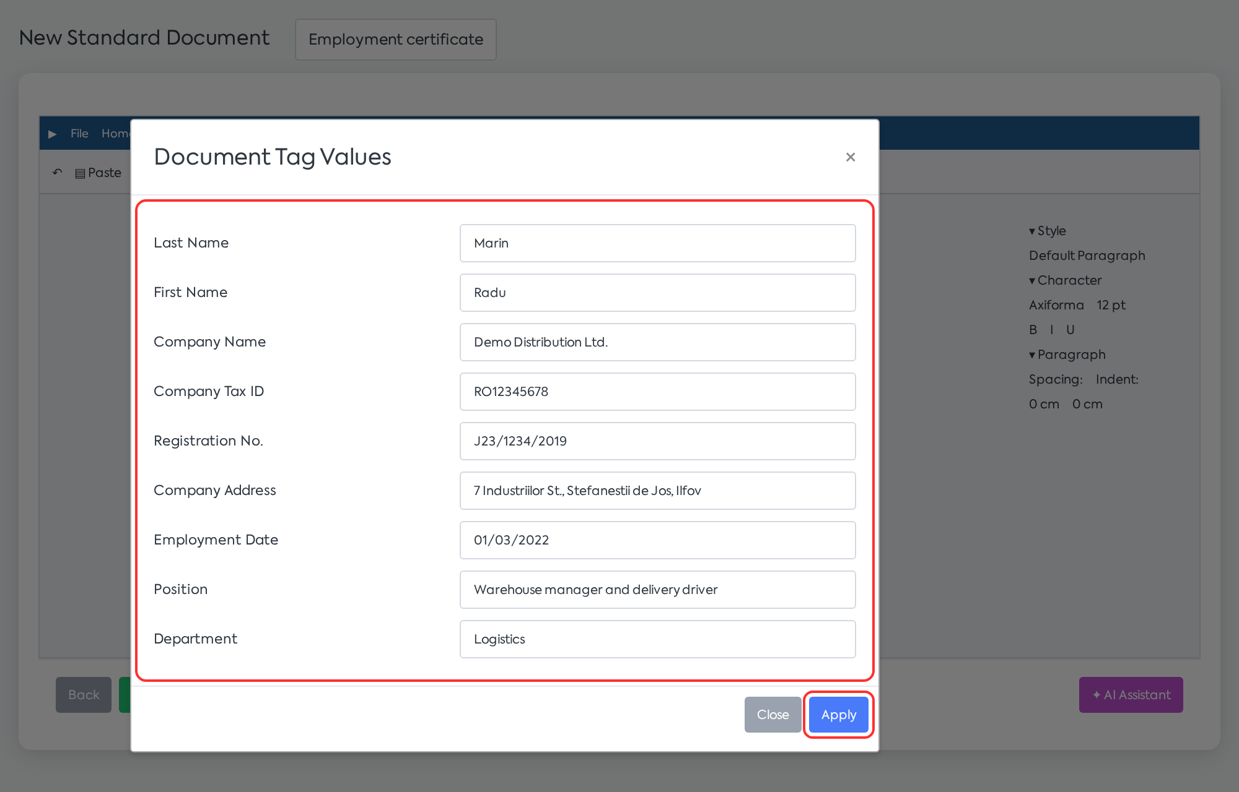Screen dimensions: 1239x792
Task: Click the Last Name label text
Action: click(191, 243)
